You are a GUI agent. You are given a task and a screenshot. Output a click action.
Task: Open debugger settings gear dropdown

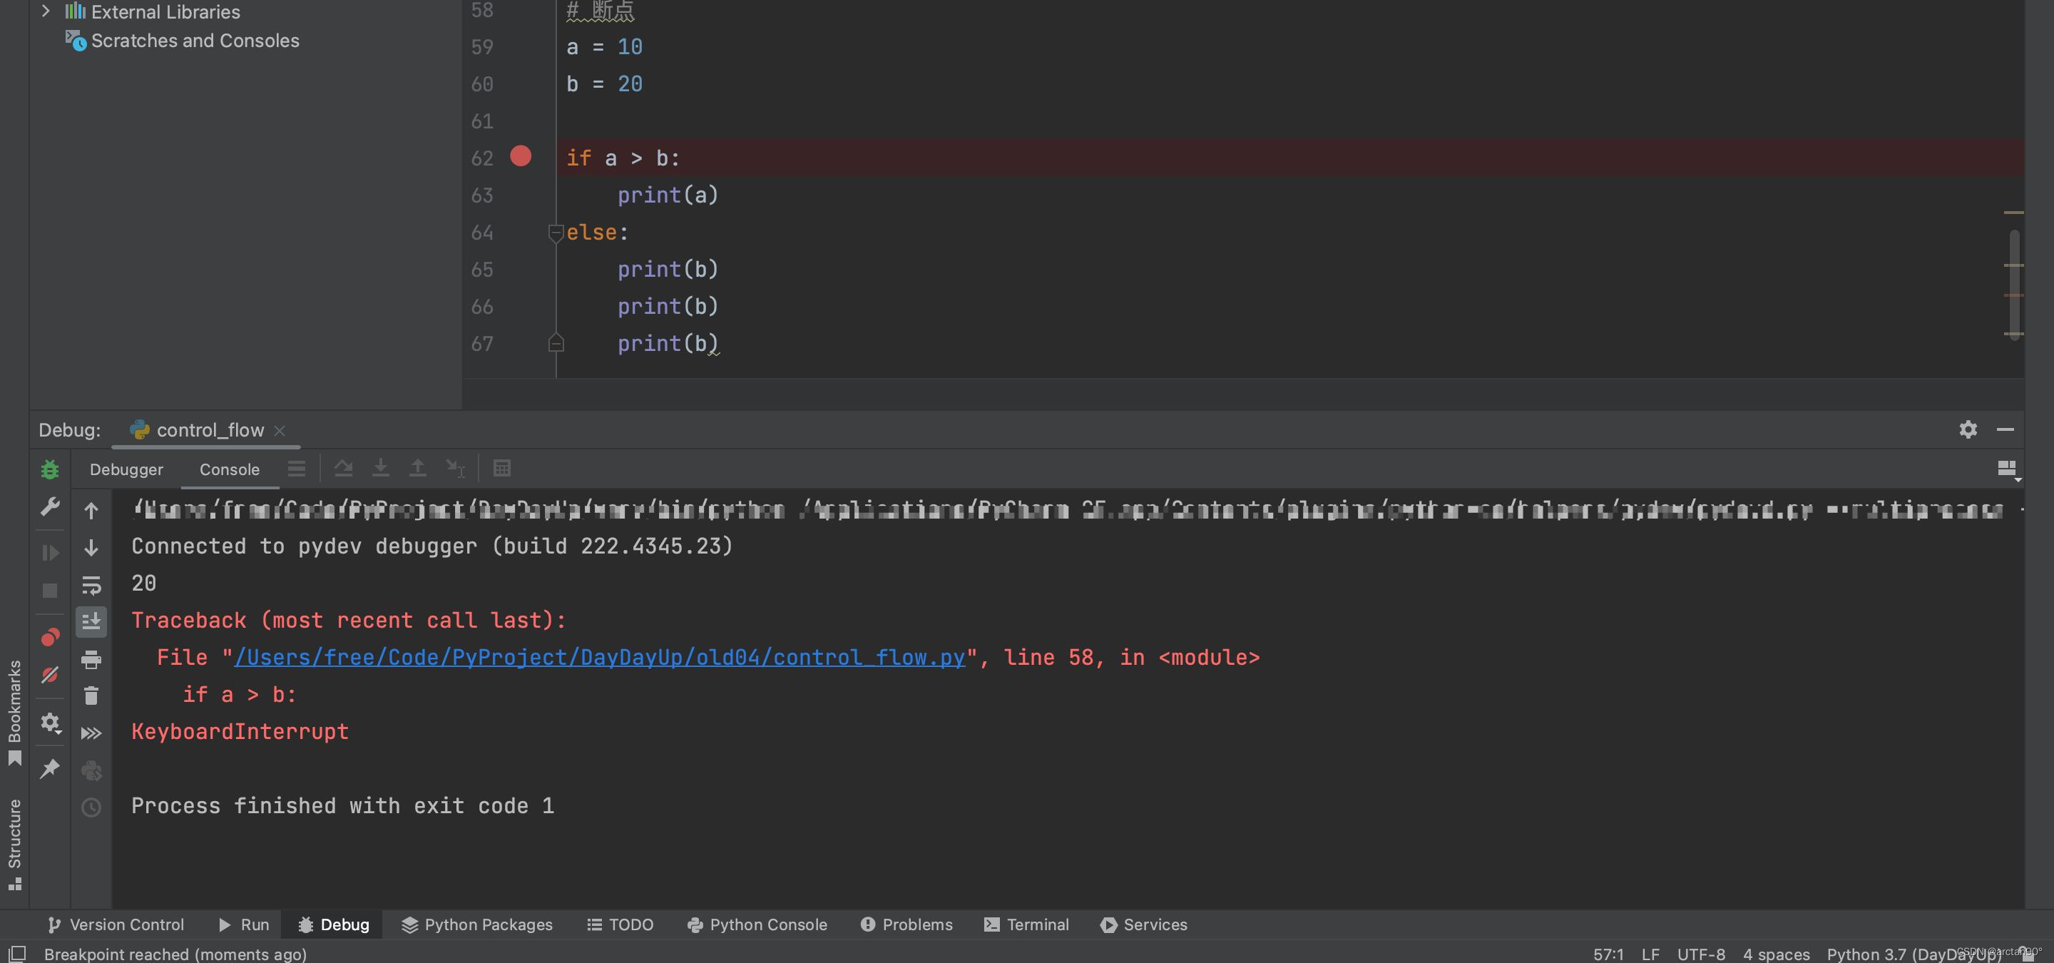tap(49, 723)
